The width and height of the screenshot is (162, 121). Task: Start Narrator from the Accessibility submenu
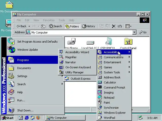pyautogui.click(x=77, y=62)
